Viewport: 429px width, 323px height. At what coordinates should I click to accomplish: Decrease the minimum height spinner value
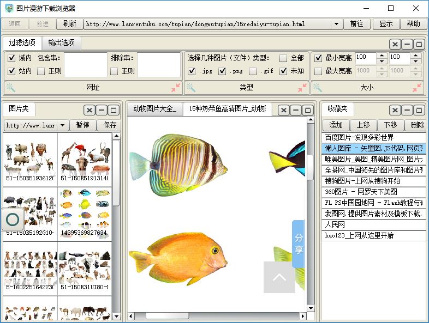(x=415, y=60)
